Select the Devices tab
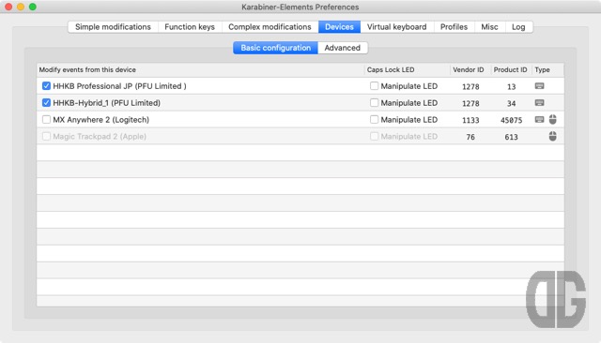This screenshot has height=343, width=601. [339, 27]
